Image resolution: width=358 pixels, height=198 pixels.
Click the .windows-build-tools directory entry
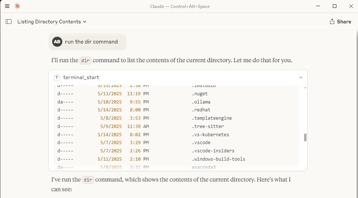pyautogui.click(x=218, y=159)
